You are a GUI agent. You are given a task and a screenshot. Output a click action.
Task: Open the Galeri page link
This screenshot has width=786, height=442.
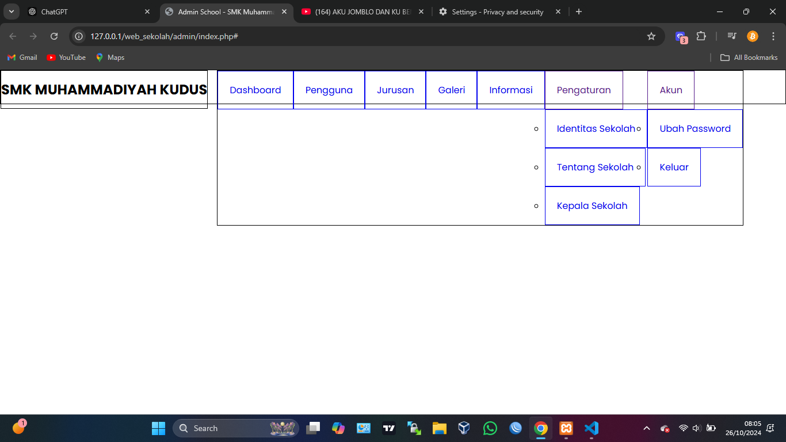click(452, 90)
